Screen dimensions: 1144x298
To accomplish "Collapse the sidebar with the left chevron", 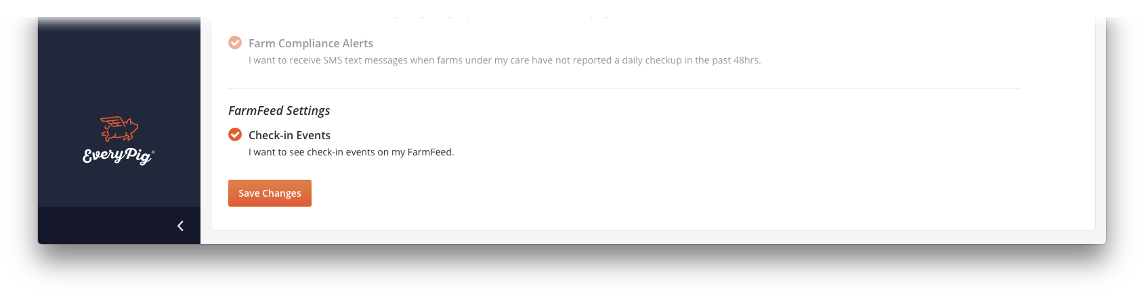I will 180,226.
